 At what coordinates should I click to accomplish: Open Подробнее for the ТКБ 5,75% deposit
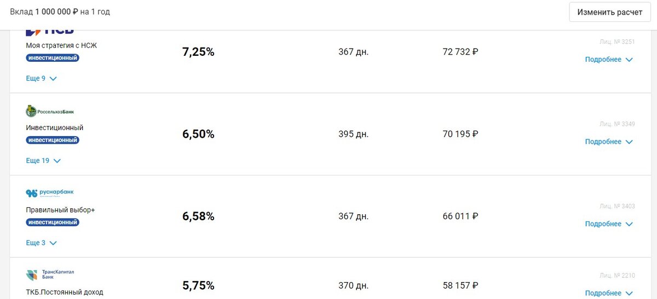pos(609,293)
